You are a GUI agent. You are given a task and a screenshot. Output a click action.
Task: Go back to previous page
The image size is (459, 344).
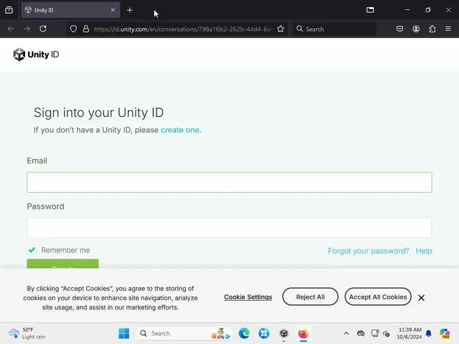coord(11,29)
